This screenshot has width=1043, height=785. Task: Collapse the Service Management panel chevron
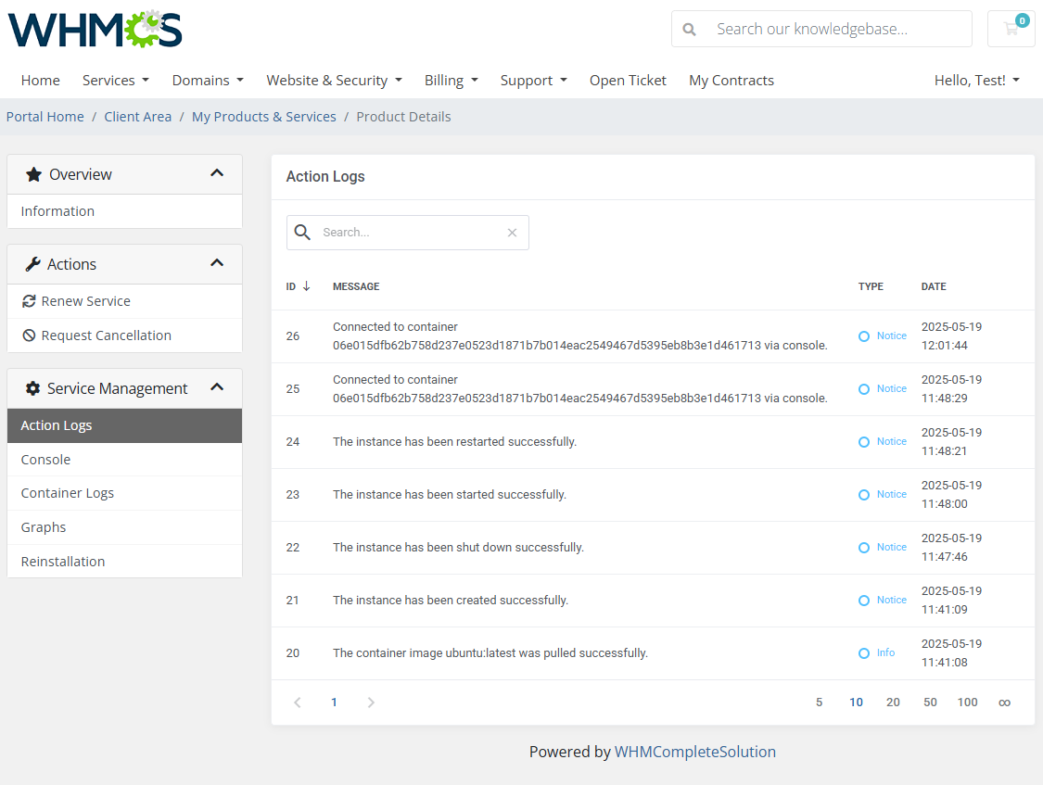click(217, 386)
